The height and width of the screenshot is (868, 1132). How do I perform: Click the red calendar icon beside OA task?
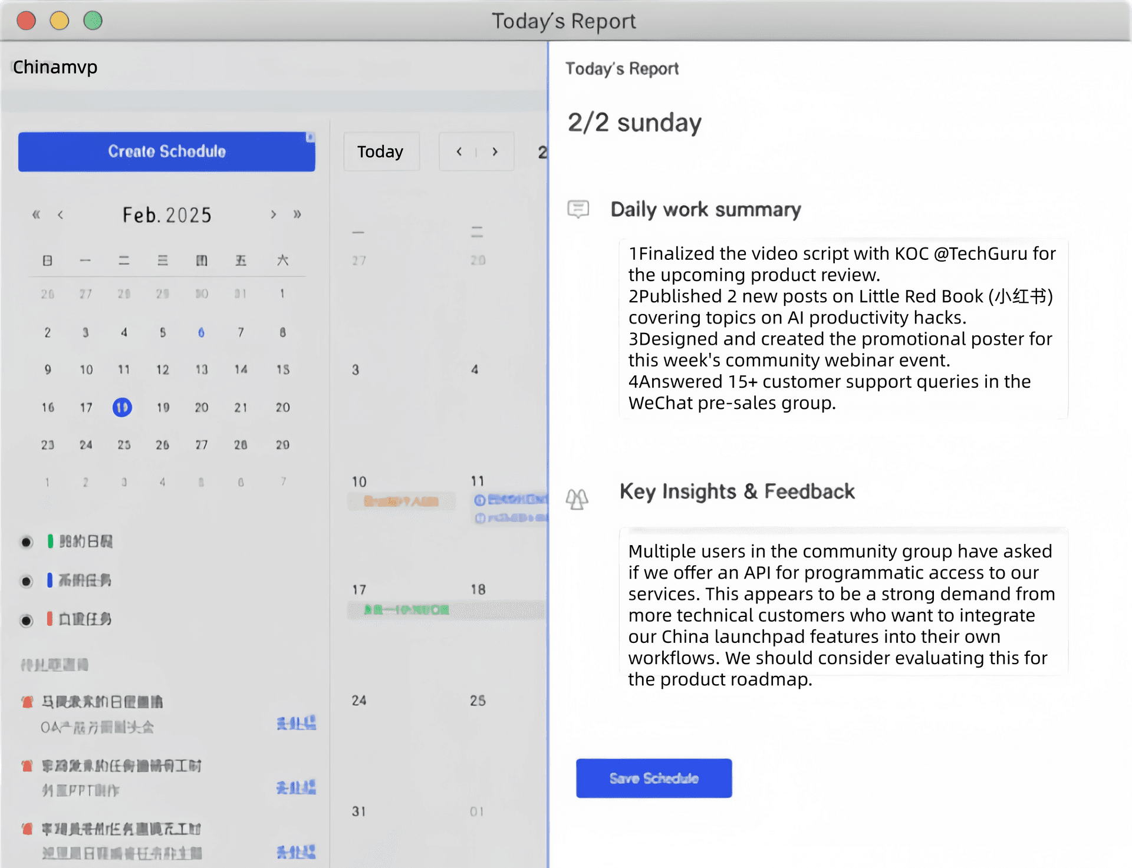[x=27, y=701]
